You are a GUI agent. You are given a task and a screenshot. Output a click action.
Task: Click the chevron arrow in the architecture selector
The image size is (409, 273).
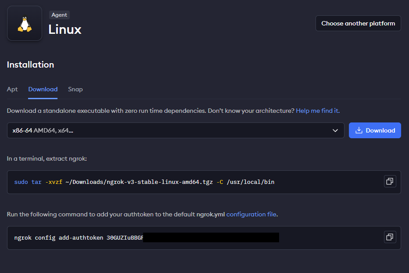point(335,130)
